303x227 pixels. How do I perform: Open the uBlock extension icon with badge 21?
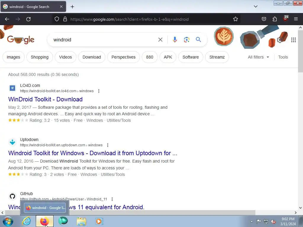286,19
